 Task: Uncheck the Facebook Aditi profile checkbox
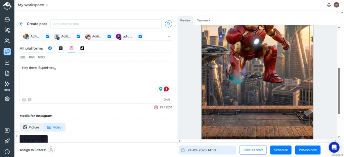coord(47,36)
